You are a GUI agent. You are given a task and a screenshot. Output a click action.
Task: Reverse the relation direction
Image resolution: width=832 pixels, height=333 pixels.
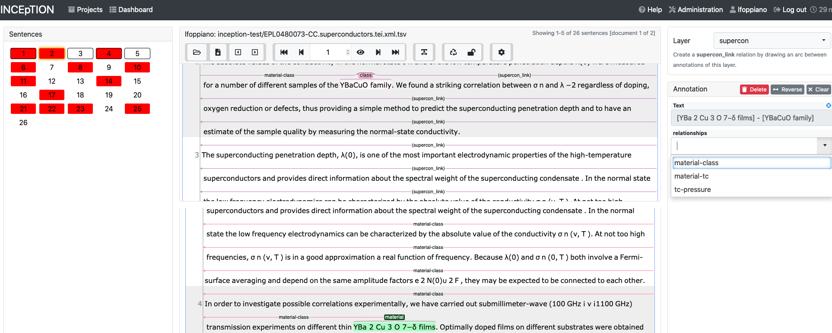click(x=788, y=89)
